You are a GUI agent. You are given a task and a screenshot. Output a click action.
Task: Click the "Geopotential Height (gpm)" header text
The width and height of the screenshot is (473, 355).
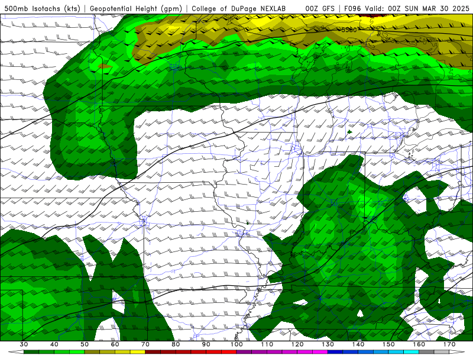(136, 8)
